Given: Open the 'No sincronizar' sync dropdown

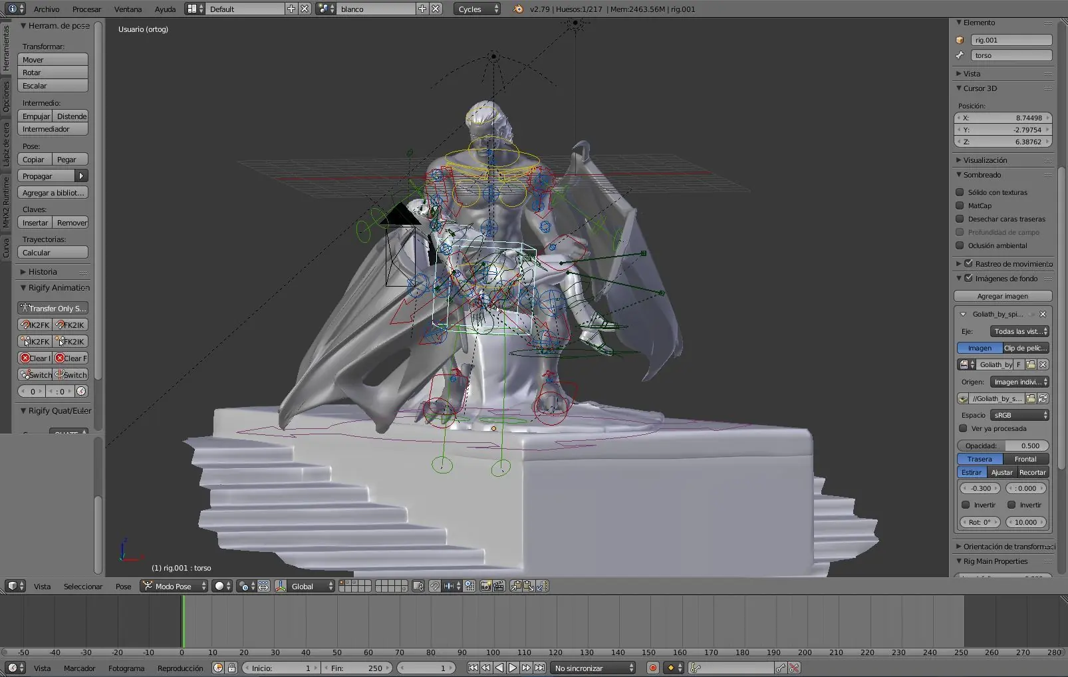Looking at the screenshot, I should click(x=593, y=668).
